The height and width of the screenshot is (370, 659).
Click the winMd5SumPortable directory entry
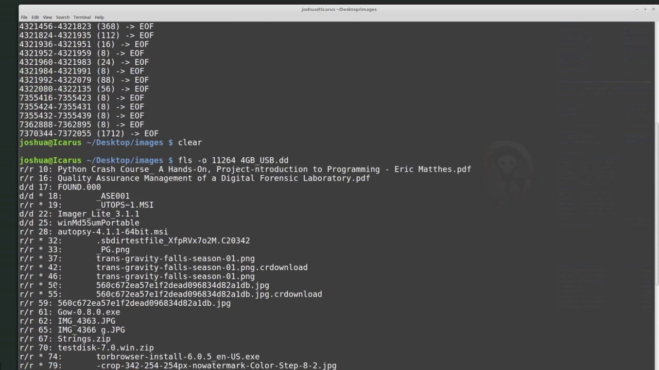(79, 223)
